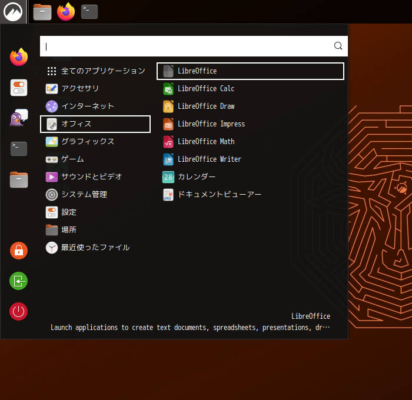412x400 pixels.
Task: Select ゲーム category
Action: click(95, 159)
